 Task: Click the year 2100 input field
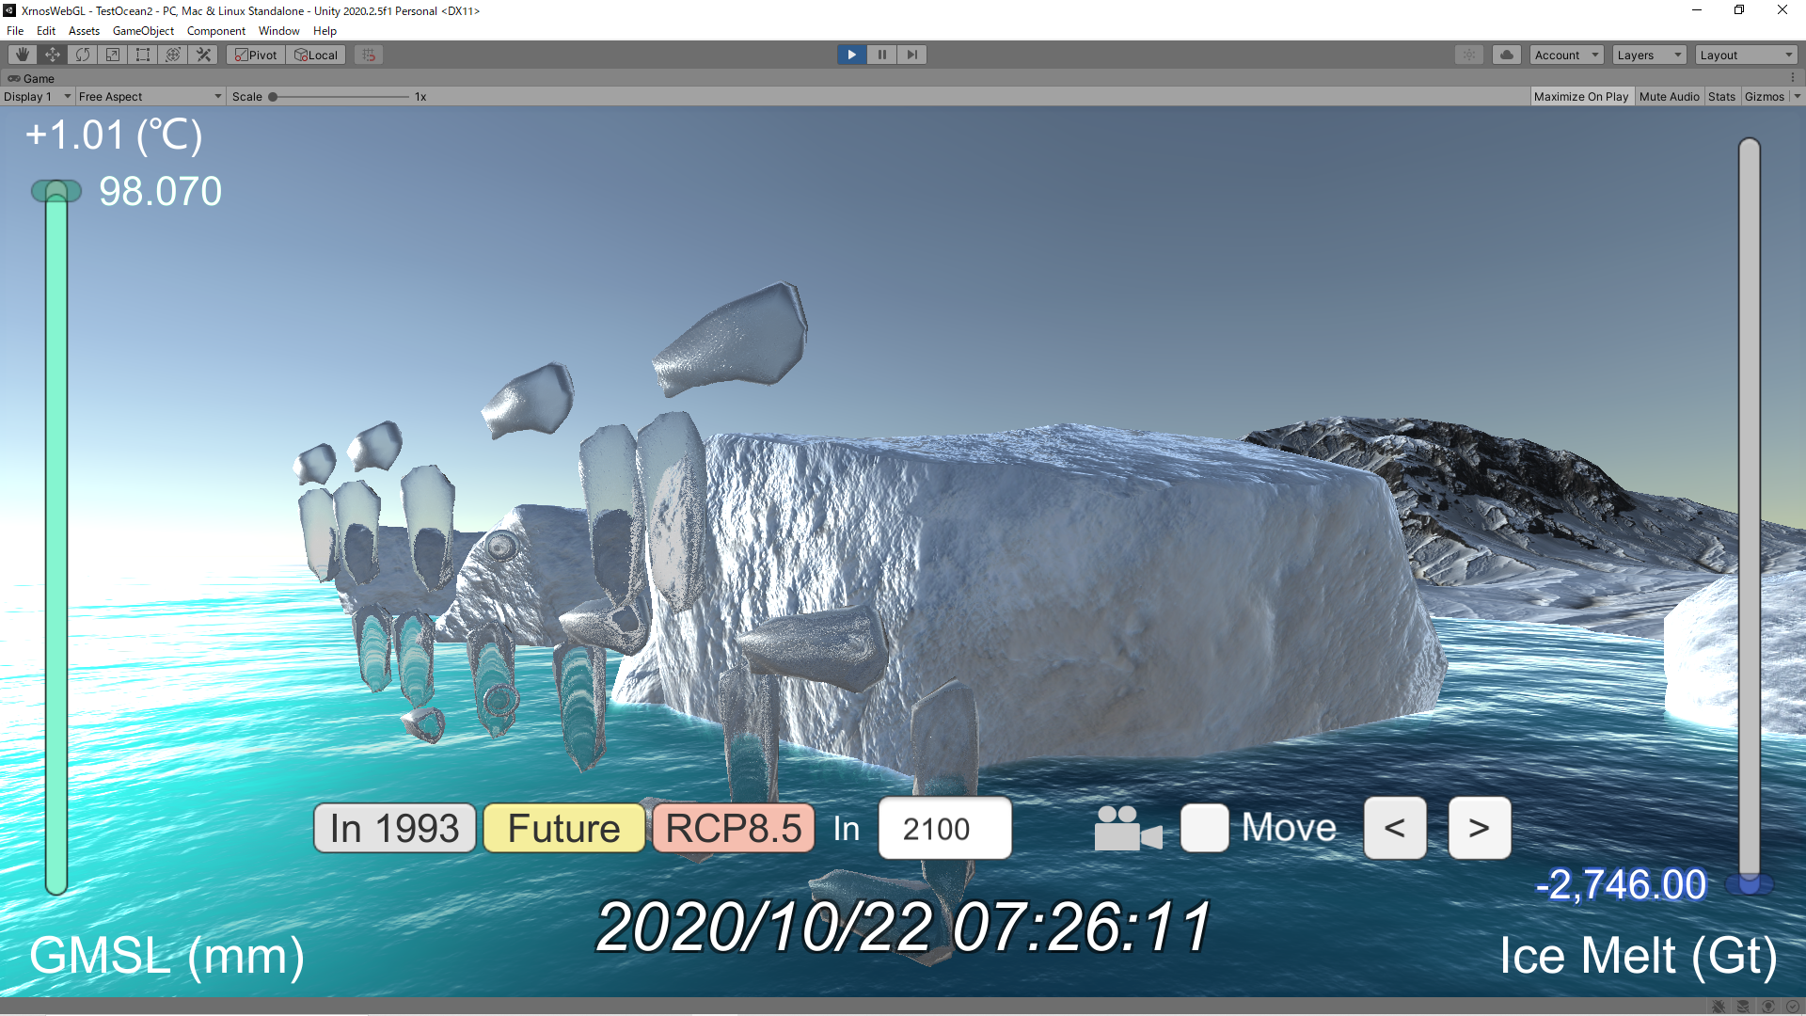pyautogui.click(x=944, y=828)
